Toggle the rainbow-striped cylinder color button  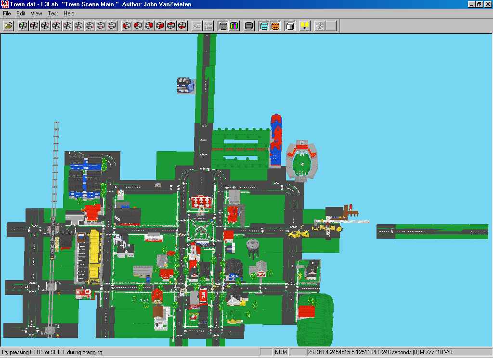click(x=234, y=26)
